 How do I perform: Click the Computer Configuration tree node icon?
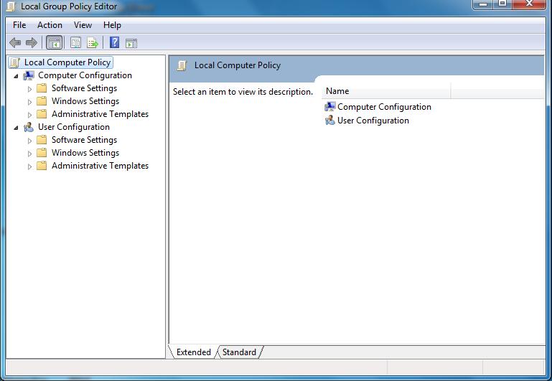point(29,75)
